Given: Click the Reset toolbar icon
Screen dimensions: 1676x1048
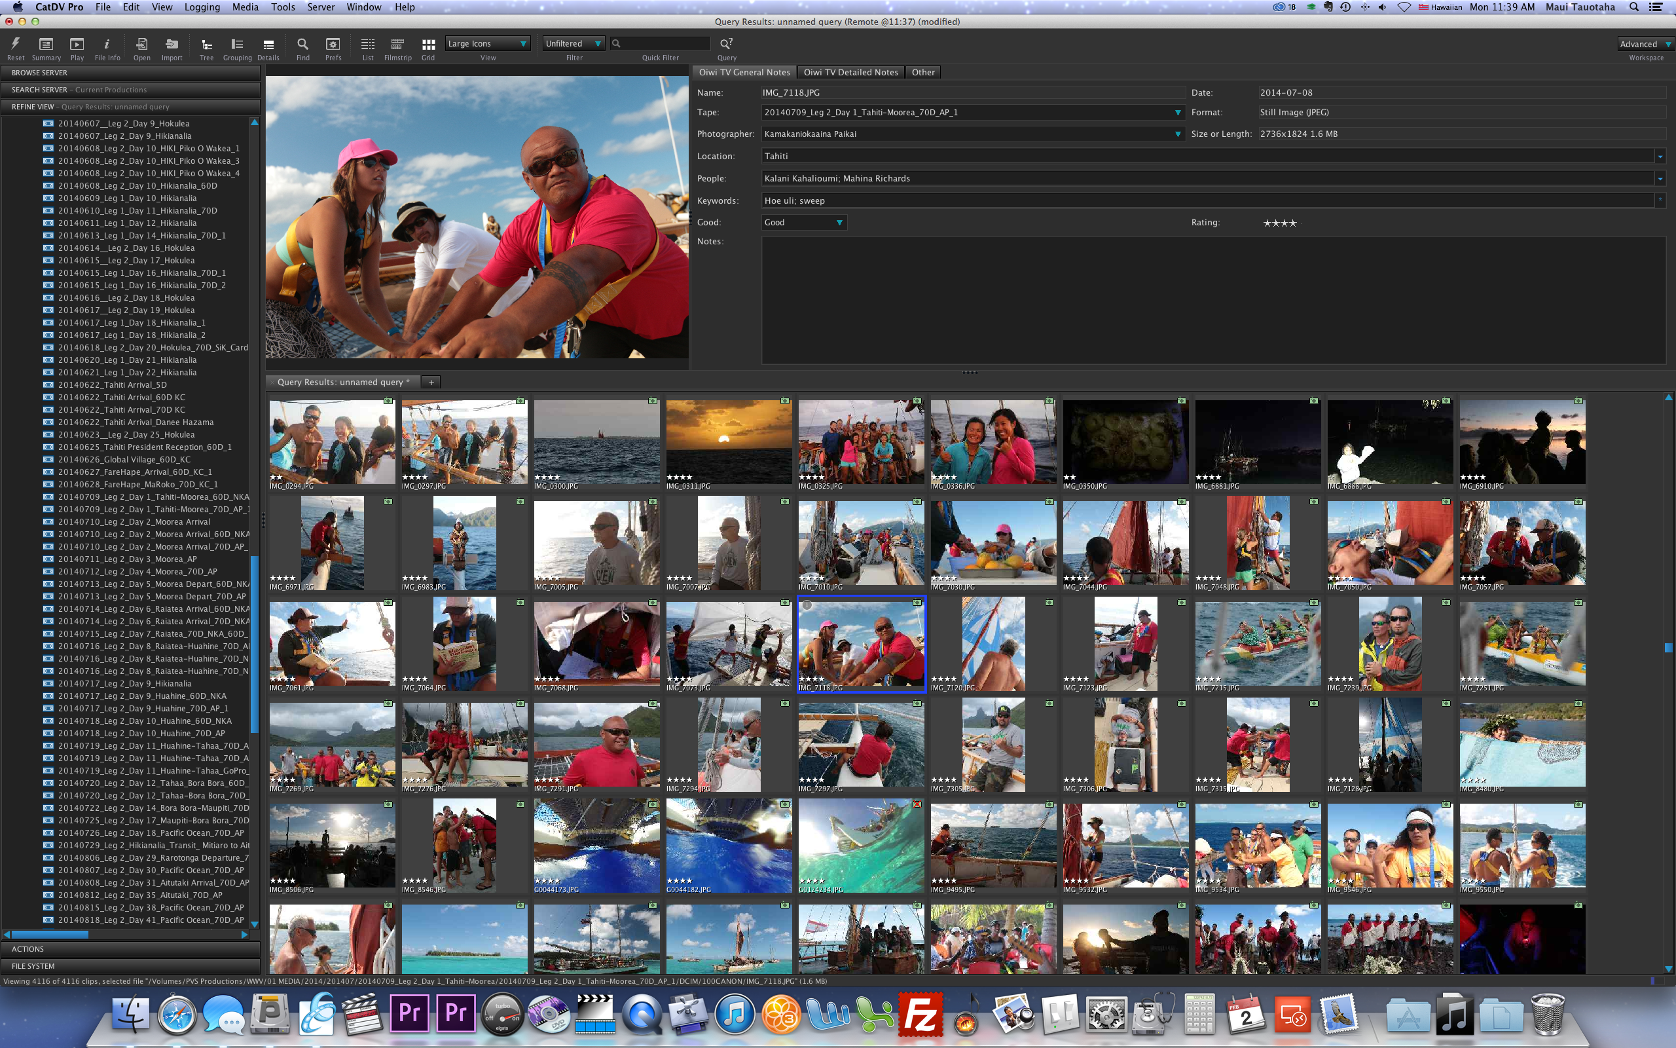Looking at the screenshot, I should (x=15, y=45).
